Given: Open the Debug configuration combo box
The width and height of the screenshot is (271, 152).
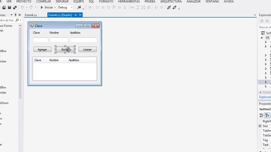Looking at the screenshot, I should 65,8.
